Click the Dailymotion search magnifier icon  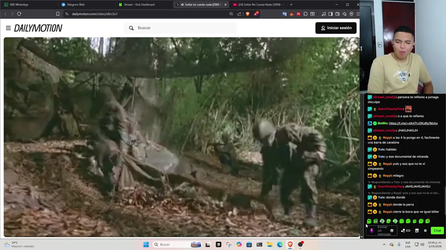point(131,28)
